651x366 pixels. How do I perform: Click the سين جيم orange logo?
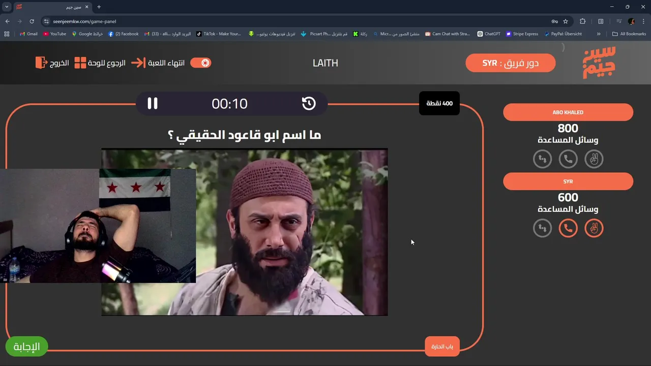tap(599, 63)
